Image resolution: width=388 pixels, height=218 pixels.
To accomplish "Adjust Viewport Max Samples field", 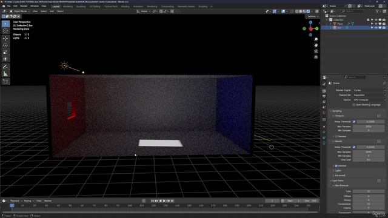I will [x=369, y=127].
